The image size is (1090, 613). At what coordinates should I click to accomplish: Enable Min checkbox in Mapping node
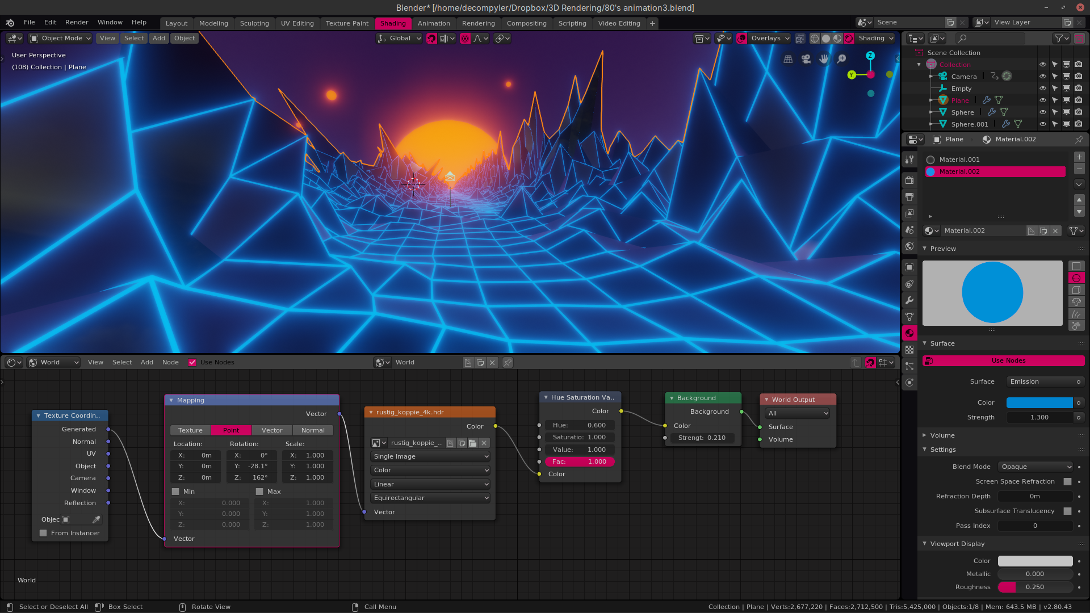click(175, 492)
